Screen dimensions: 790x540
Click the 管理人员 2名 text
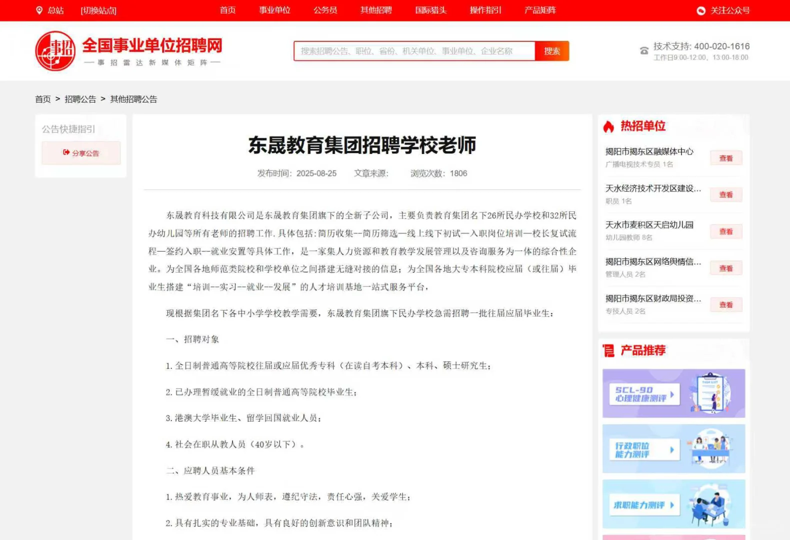[x=625, y=274]
